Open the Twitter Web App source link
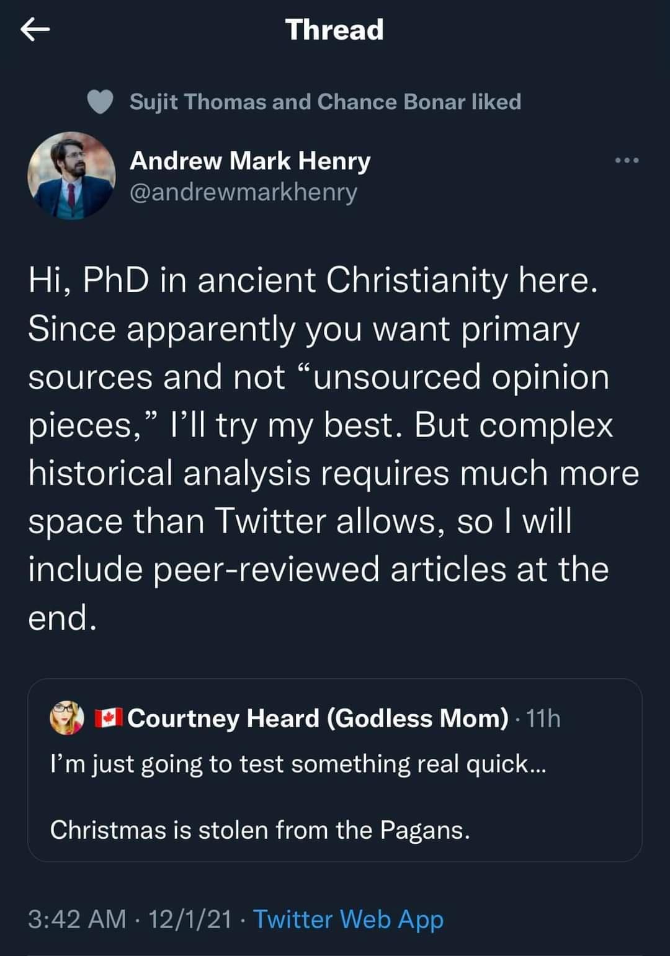Image resolution: width=670 pixels, height=956 pixels. coord(348,919)
